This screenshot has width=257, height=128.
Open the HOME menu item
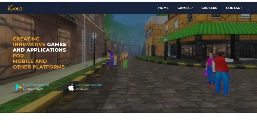[x=163, y=8]
